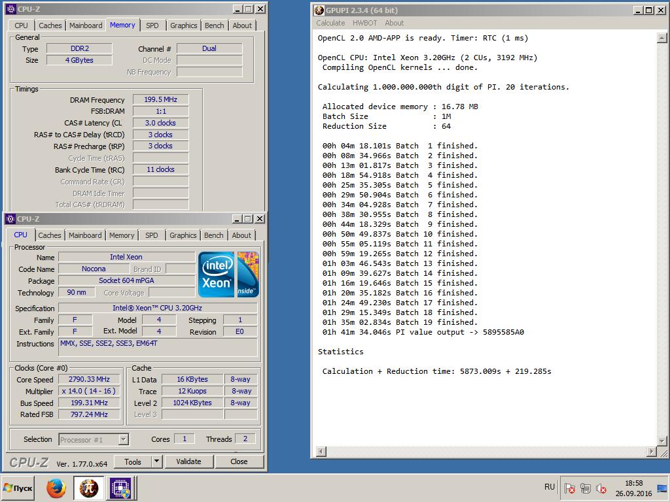670x502 pixels.
Task: Click the GPUPI vertical scrollbar down arrow
Action: (x=662, y=441)
